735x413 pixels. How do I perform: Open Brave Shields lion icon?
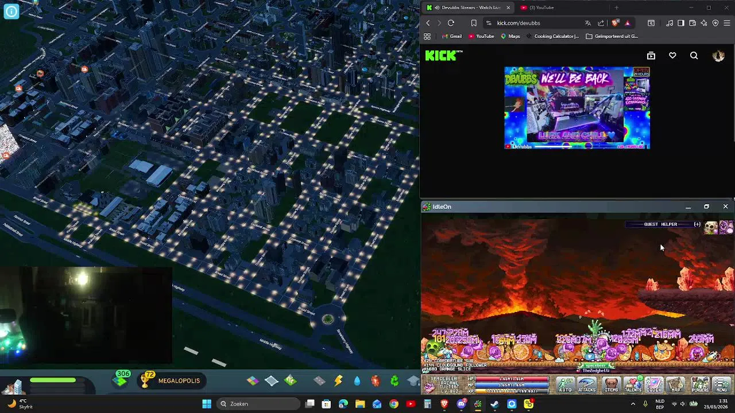coord(615,23)
